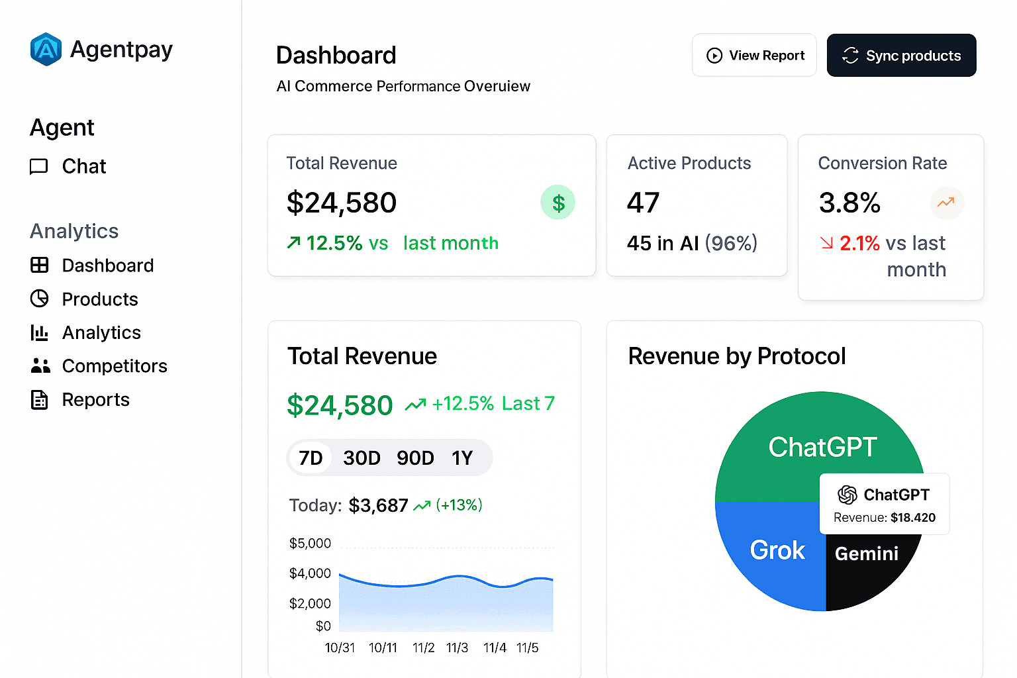Open the Reports section
Screen dimensions: 1017x678
pyautogui.click(x=80, y=400)
